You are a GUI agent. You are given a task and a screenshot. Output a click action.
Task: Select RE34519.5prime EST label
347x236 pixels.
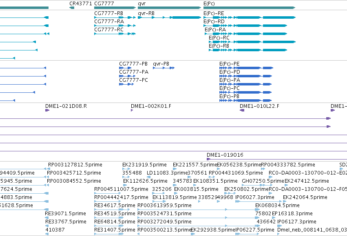(115, 214)
